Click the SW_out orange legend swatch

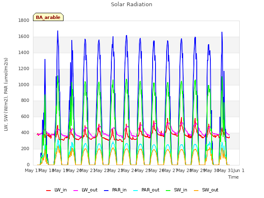click(x=196, y=191)
